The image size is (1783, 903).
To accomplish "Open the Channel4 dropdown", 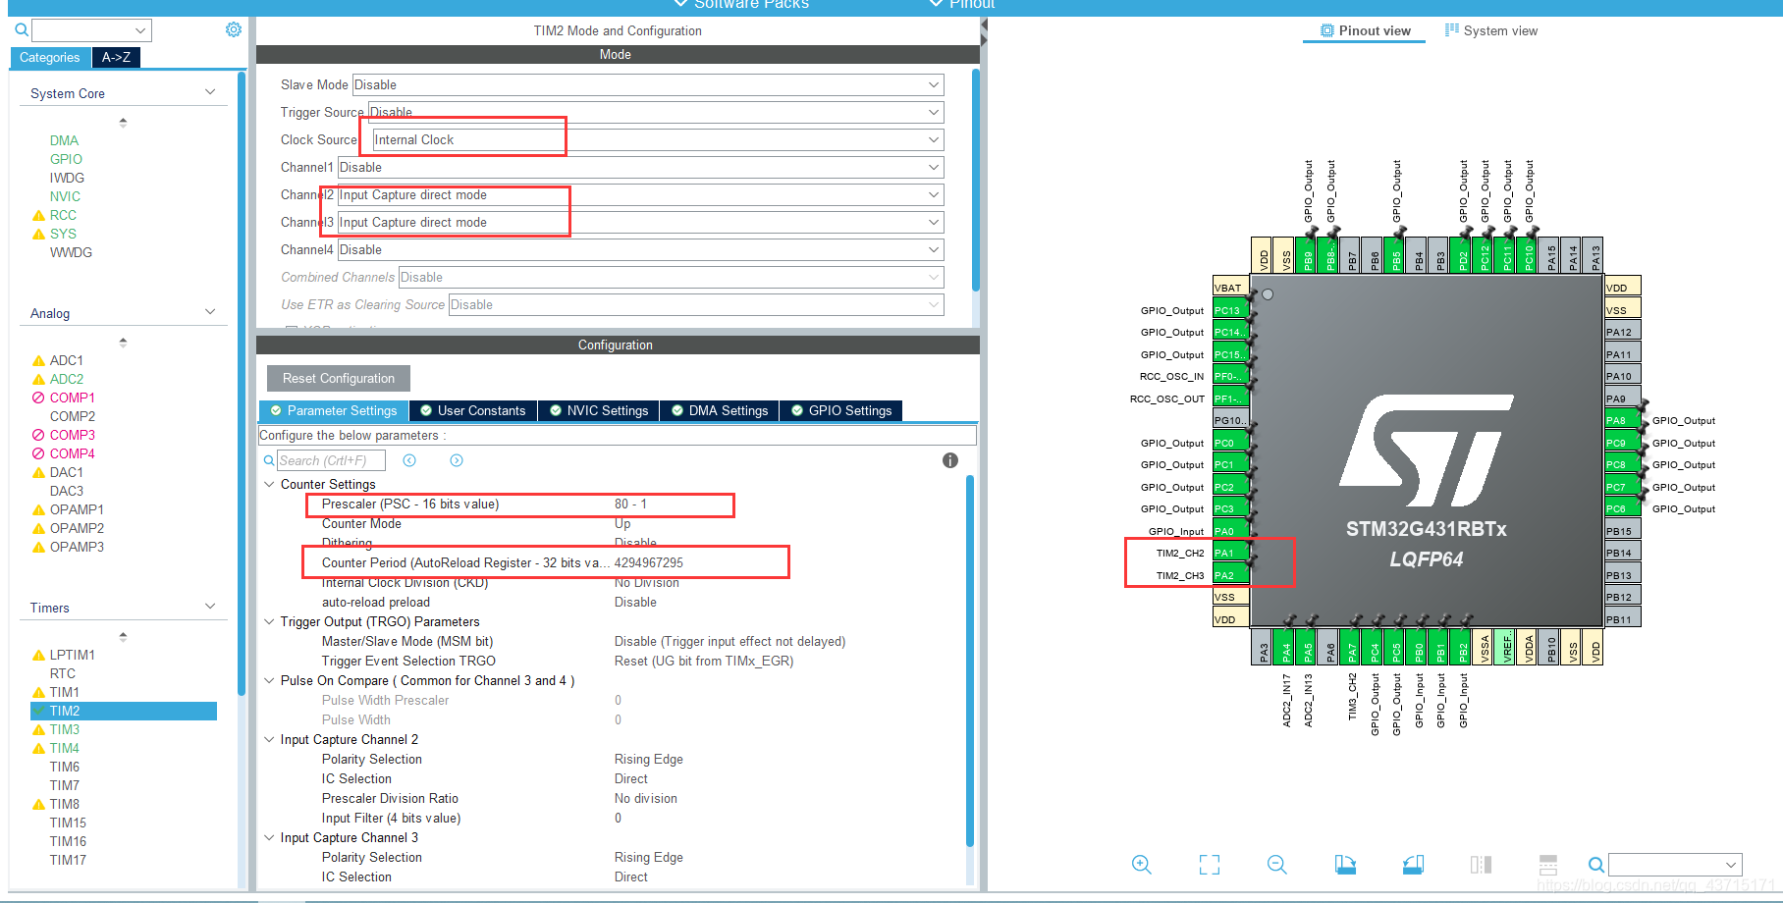I will [641, 249].
